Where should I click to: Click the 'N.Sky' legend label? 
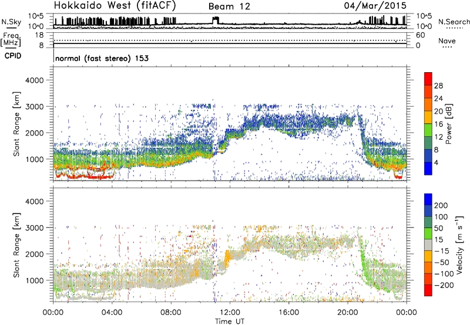(x=11, y=22)
